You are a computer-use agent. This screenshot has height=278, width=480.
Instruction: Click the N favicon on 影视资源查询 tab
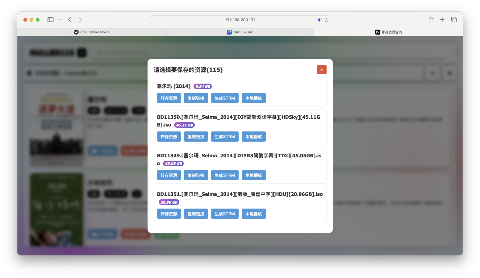[x=378, y=32]
